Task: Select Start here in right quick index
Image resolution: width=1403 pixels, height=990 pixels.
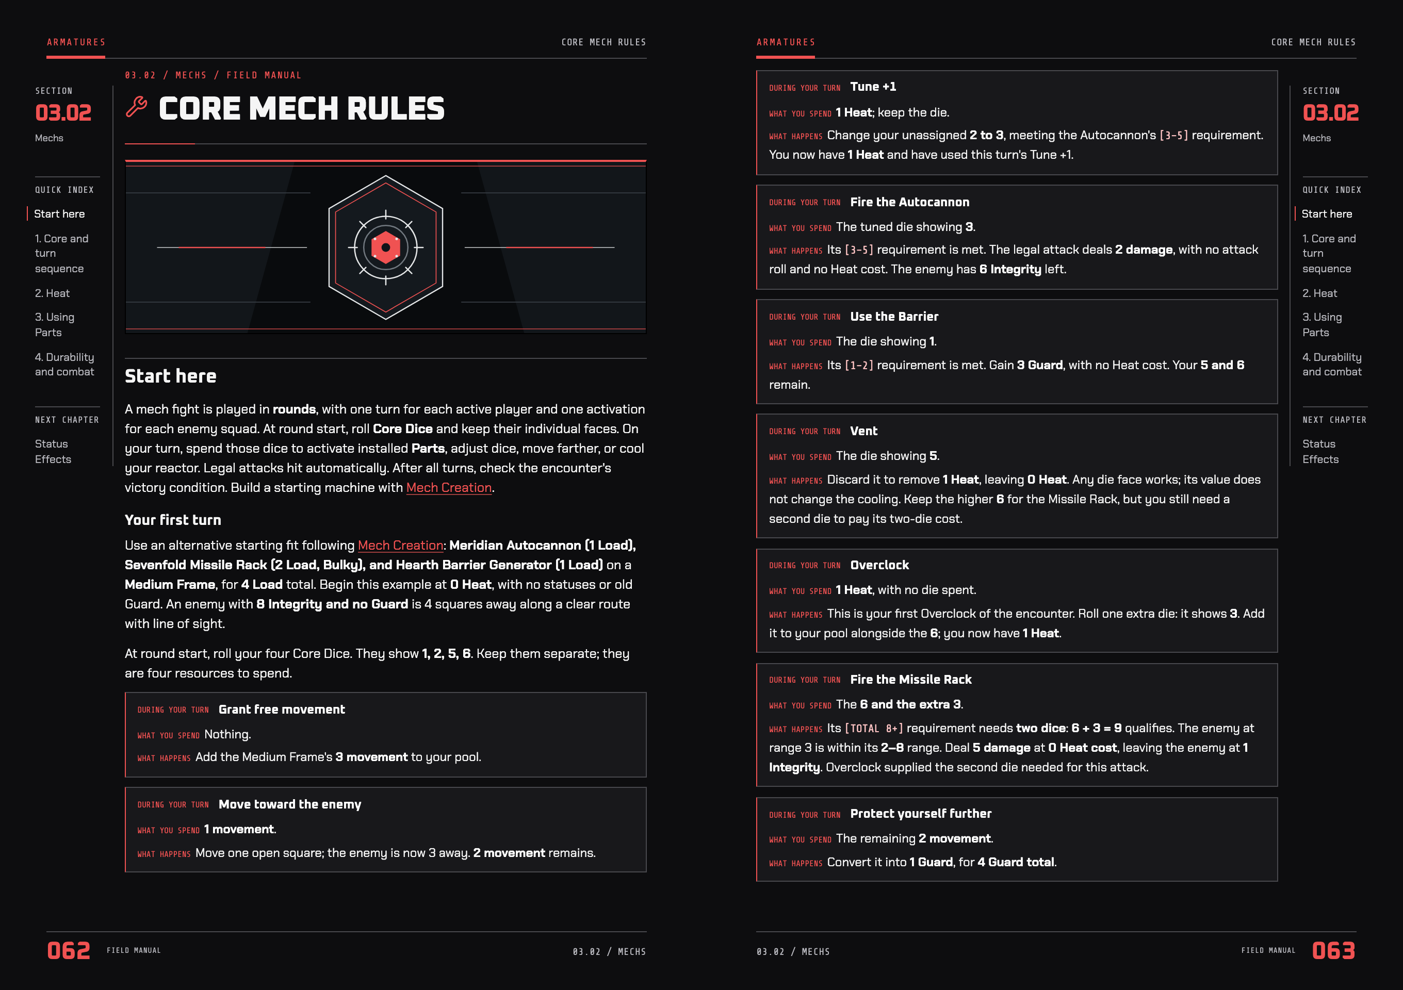Action: click(x=1327, y=214)
